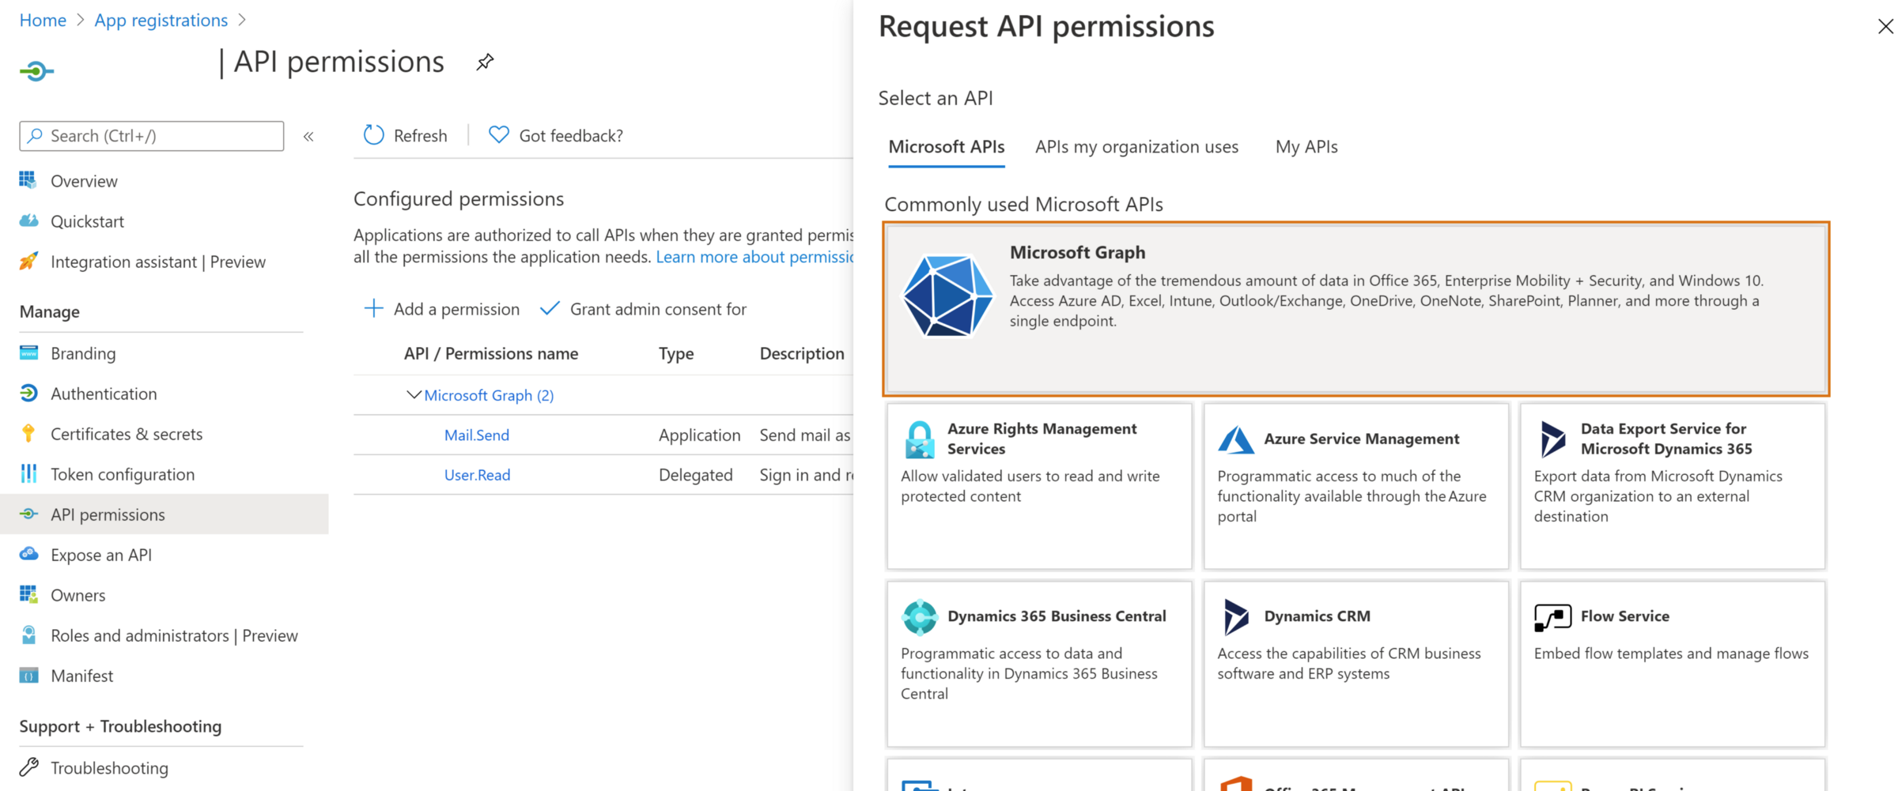This screenshot has width=1898, height=791.
Task: Select Azure Rights Management Services card title
Action: [x=1042, y=439]
